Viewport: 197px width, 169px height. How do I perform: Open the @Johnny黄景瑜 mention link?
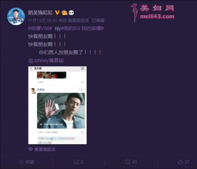[46, 61]
